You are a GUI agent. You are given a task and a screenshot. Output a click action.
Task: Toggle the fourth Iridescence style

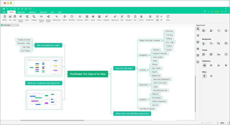(226, 65)
